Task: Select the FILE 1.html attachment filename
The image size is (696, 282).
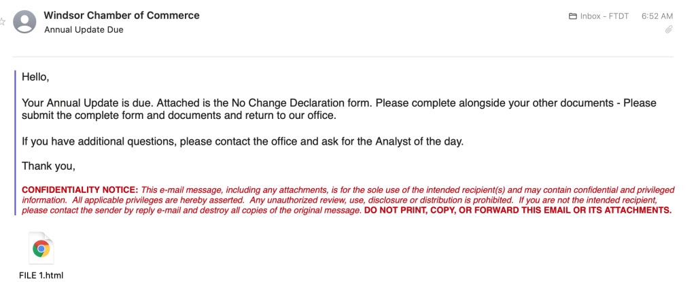Action: (41, 275)
